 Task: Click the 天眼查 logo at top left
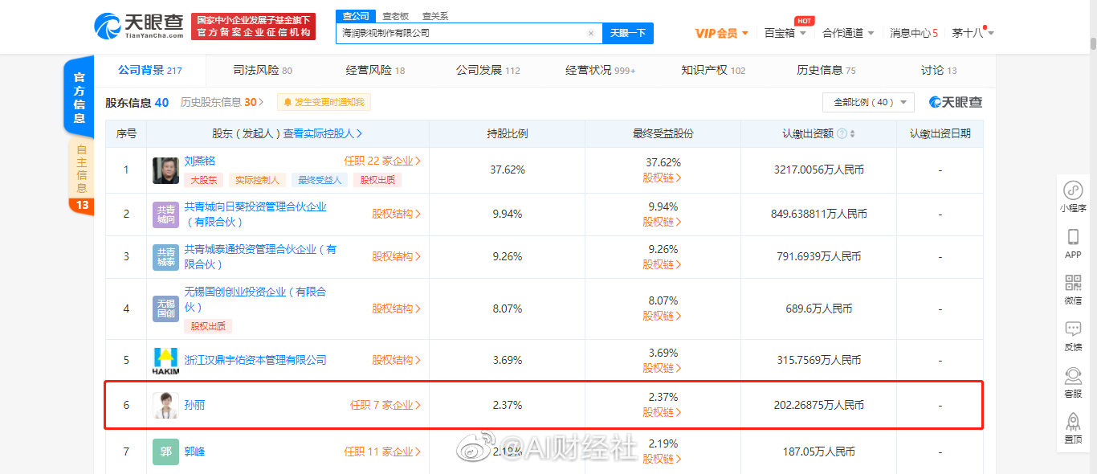pos(132,26)
